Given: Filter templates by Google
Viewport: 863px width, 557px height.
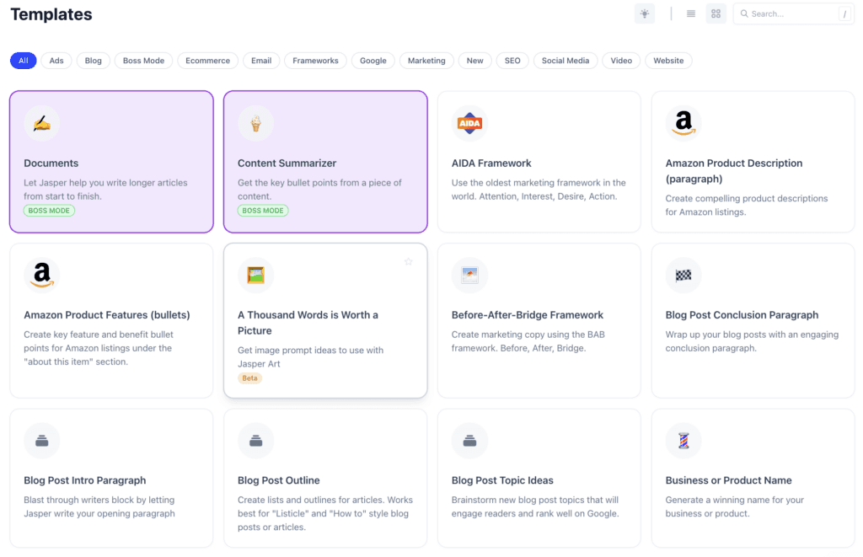Looking at the screenshot, I should coord(373,61).
